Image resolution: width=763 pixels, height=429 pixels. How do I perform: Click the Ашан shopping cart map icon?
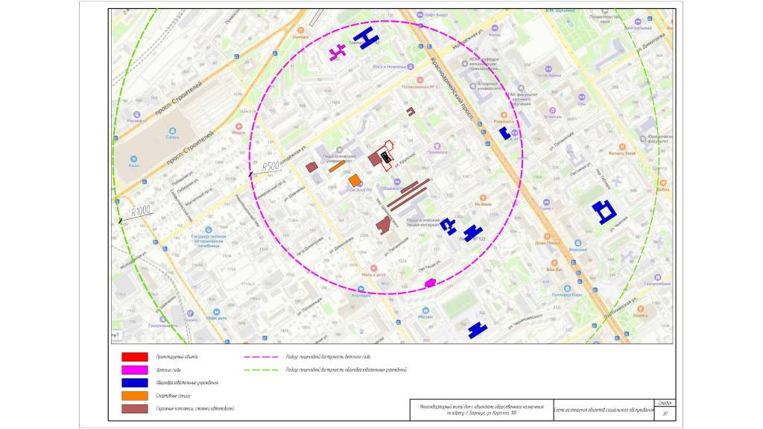pyautogui.click(x=133, y=159)
